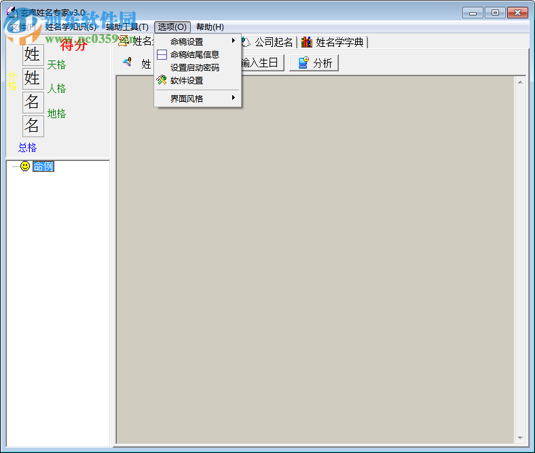Screen dimensions: 535x453
Task: Open the 界面风格 submenu
Action: 198,98
